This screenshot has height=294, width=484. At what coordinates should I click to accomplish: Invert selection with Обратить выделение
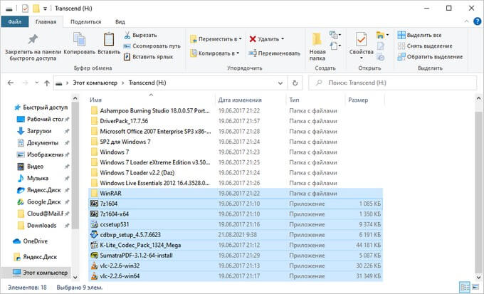pos(431,57)
